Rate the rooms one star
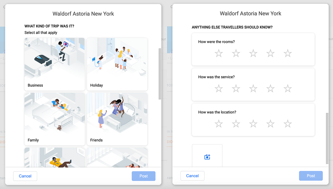Viewport: 333px width, 189px height. coord(219,53)
